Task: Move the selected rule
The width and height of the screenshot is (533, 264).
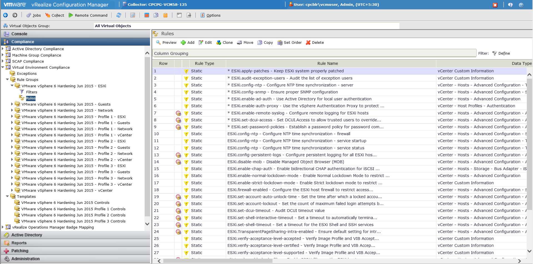Action: (x=245, y=42)
